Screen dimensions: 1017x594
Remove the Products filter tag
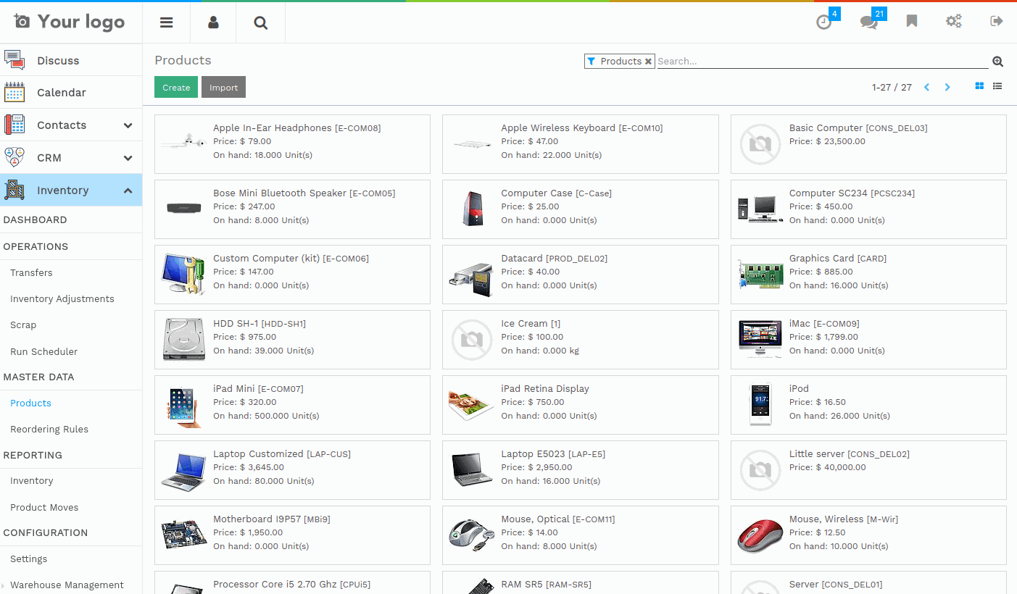(x=648, y=62)
